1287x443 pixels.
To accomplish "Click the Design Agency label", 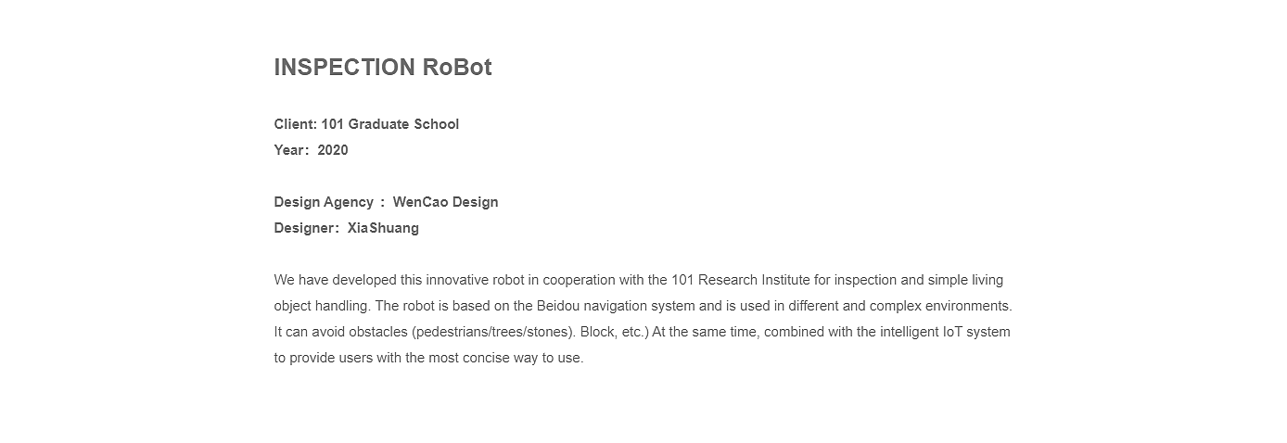I will 324,202.
